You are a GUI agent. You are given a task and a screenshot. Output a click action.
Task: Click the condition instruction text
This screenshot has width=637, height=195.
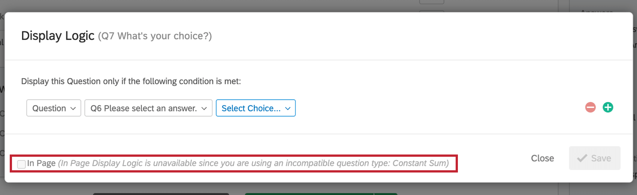pyautogui.click(x=131, y=81)
